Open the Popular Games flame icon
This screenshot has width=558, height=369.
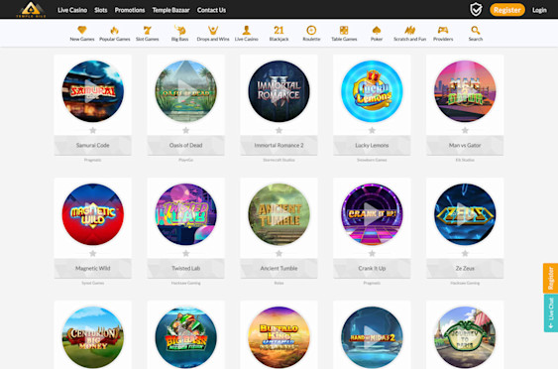tap(114, 31)
